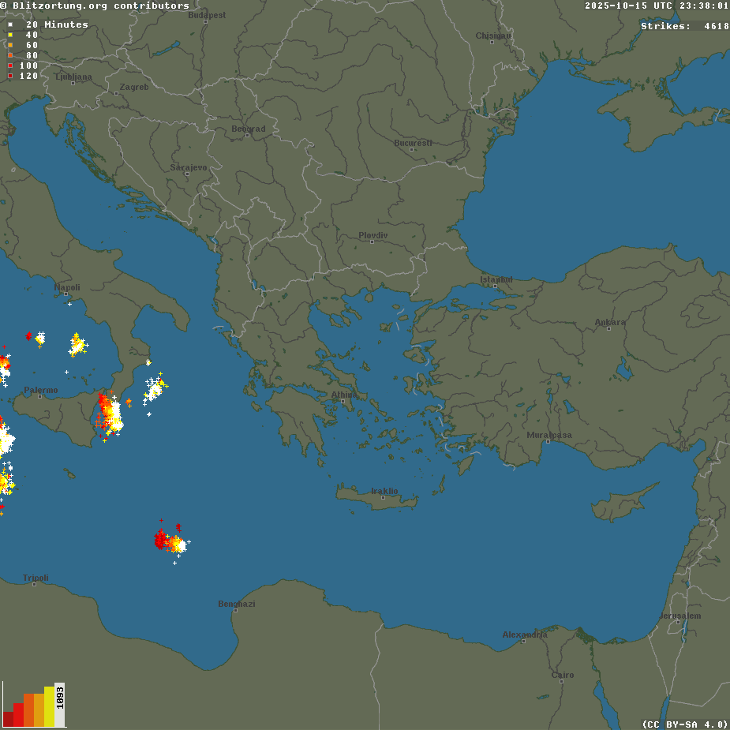
Task: Click the Plovdiv city marker
Action: [372, 241]
